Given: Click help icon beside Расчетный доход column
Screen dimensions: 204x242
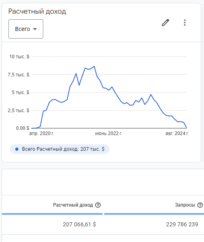Looking at the screenshot, I should pos(98,205).
